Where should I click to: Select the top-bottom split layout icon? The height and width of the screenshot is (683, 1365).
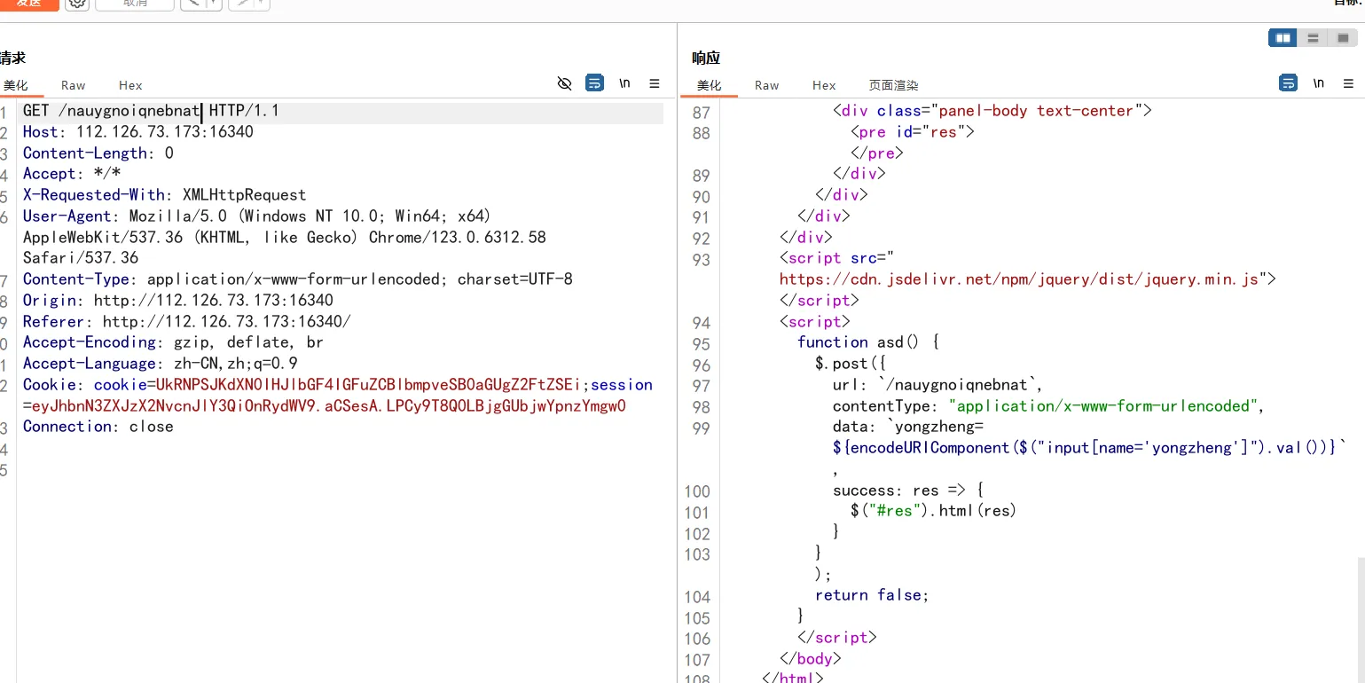tap(1313, 38)
